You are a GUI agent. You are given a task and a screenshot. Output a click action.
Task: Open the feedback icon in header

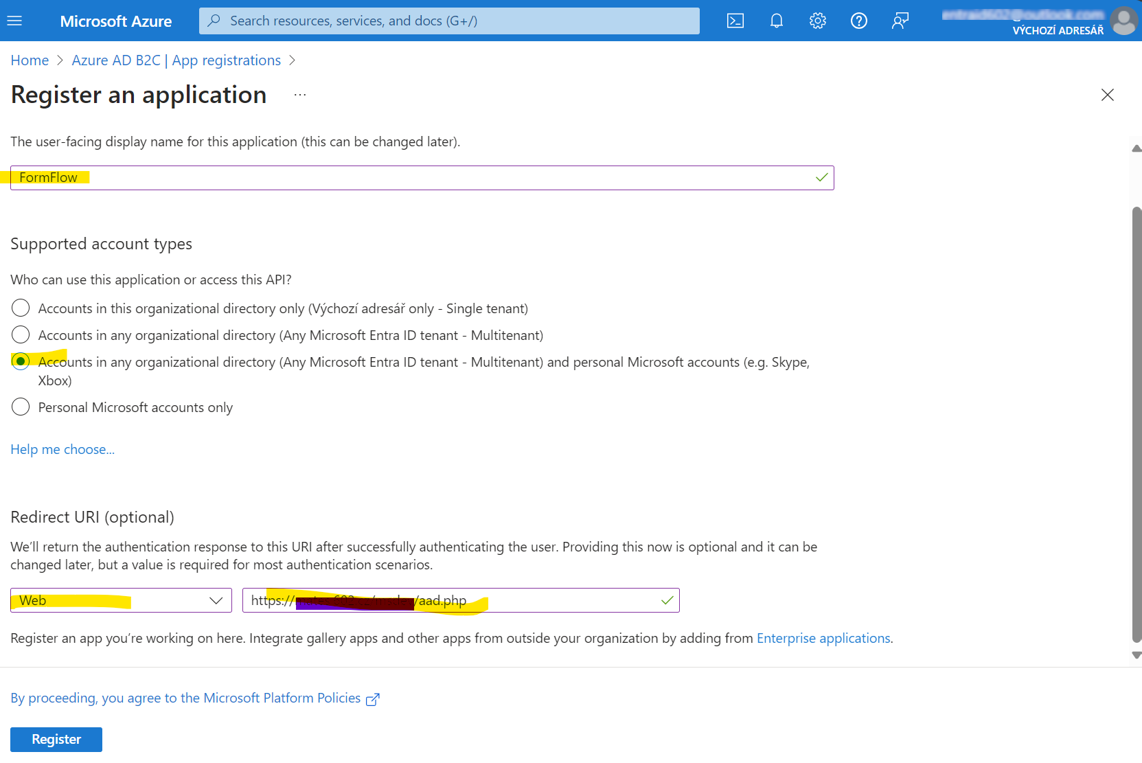point(900,21)
